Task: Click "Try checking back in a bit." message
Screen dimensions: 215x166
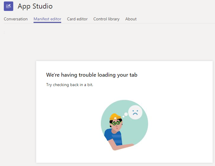Action: pos(70,85)
